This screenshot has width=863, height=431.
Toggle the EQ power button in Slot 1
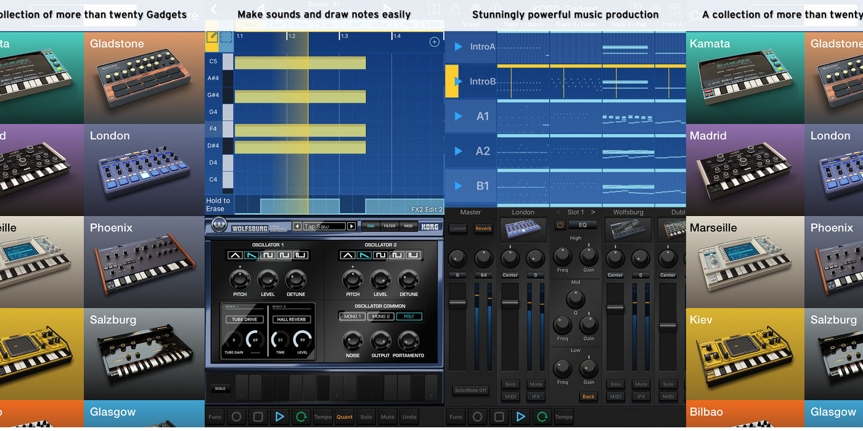tap(560, 225)
